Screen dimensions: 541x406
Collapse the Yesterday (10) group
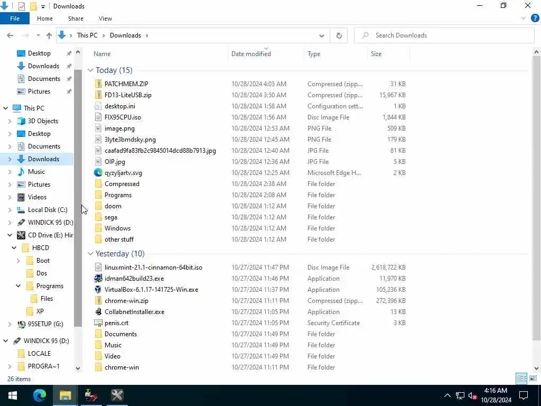(x=90, y=254)
